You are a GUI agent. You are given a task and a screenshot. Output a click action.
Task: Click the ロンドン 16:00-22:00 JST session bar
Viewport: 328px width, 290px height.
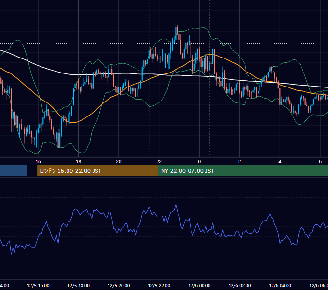pyautogui.click(x=97, y=171)
